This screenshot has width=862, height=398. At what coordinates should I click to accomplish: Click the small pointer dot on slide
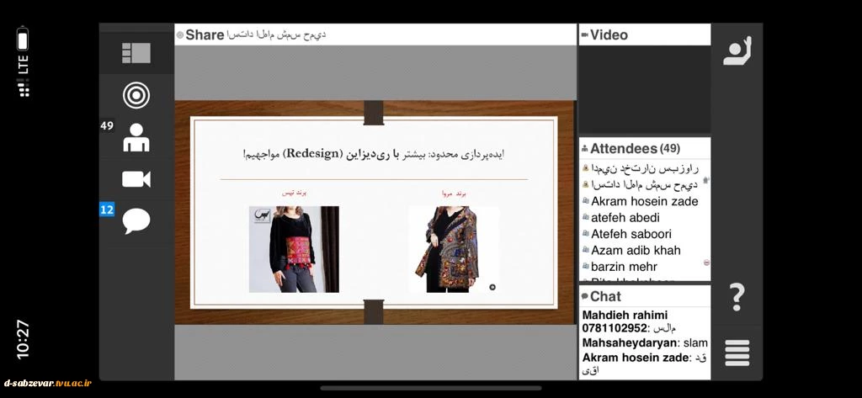tap(492, 287)
